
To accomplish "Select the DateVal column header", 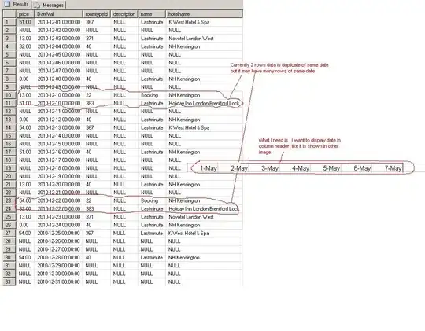I will [58, 14].
